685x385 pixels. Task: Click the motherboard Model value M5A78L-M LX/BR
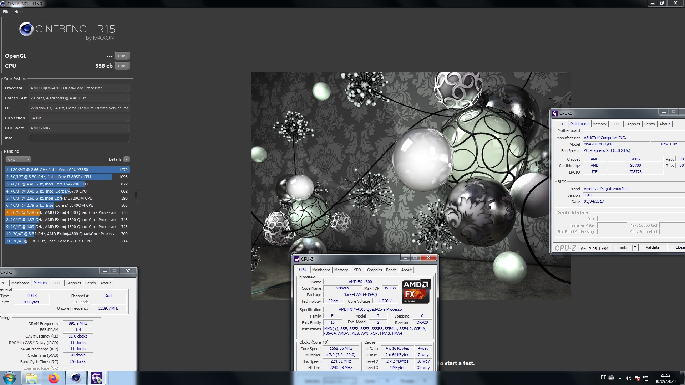click(x=616, y=144)
